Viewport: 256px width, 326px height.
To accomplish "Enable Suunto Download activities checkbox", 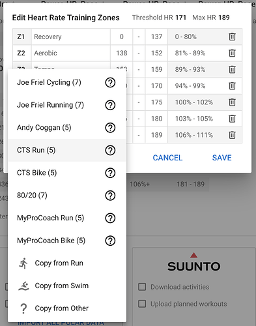I will [142, 287].
